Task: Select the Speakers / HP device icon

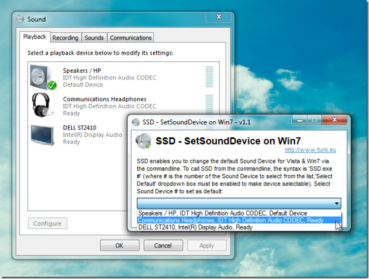Action: tap(43, 77)
